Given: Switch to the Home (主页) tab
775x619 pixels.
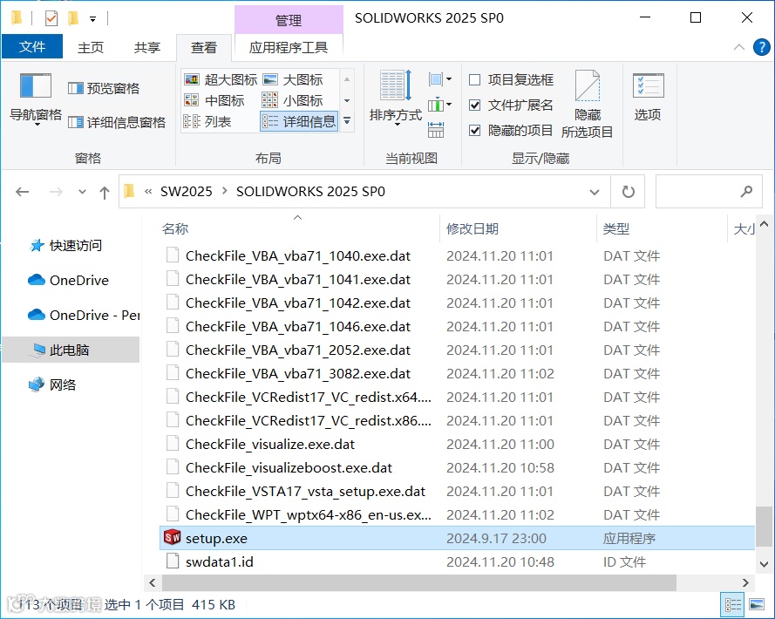Looking at the screenshot, I should tap(91, 47).
